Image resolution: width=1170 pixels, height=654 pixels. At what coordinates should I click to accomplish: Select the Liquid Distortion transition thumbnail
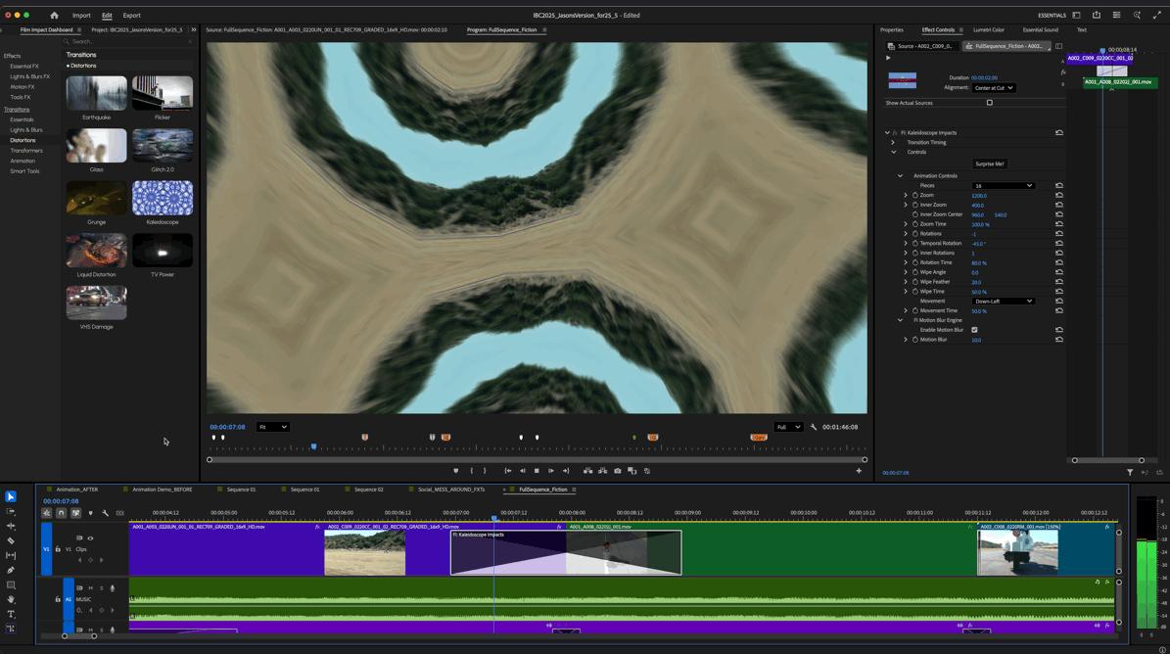pos(96,251)
